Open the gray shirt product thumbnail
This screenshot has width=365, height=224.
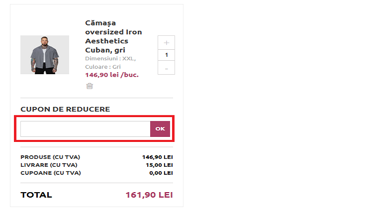tap(45, 55)
